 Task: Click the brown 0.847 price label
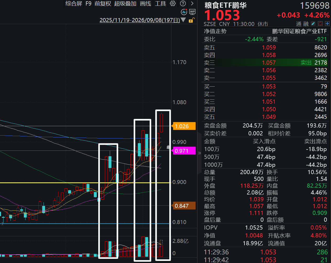pos(183,206)
